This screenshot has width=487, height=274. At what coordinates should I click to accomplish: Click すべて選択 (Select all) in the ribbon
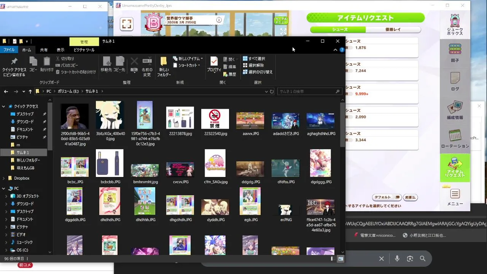click(x=254, y=59)
